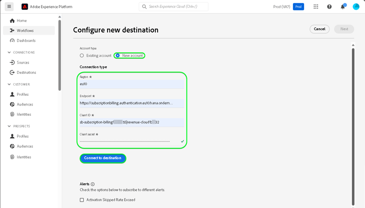Check Activation Skipped Rate Exceed box
Image resolution: width=365 pixels, height=208 pixels.
[x=82, y=200]
